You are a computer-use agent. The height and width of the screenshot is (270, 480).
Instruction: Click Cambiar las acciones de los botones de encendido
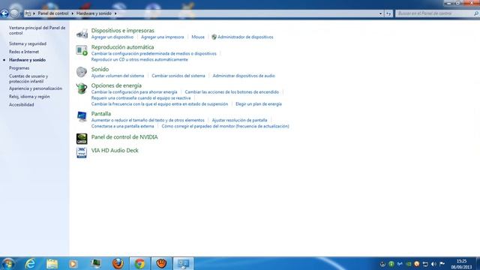point(232,91)
